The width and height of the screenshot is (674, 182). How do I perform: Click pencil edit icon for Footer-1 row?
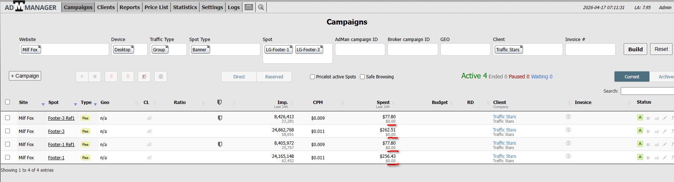(664, 157)
